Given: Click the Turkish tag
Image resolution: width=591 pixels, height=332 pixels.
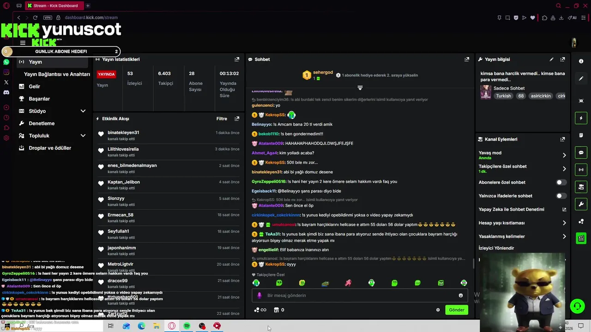Looking at the screenshot, I should click(x=503, y=96).
